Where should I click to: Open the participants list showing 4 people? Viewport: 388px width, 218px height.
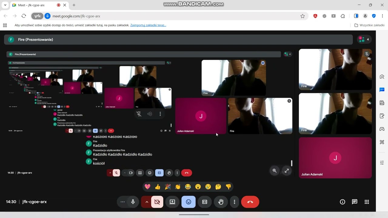pyautogui.click(x=364, y=39)
